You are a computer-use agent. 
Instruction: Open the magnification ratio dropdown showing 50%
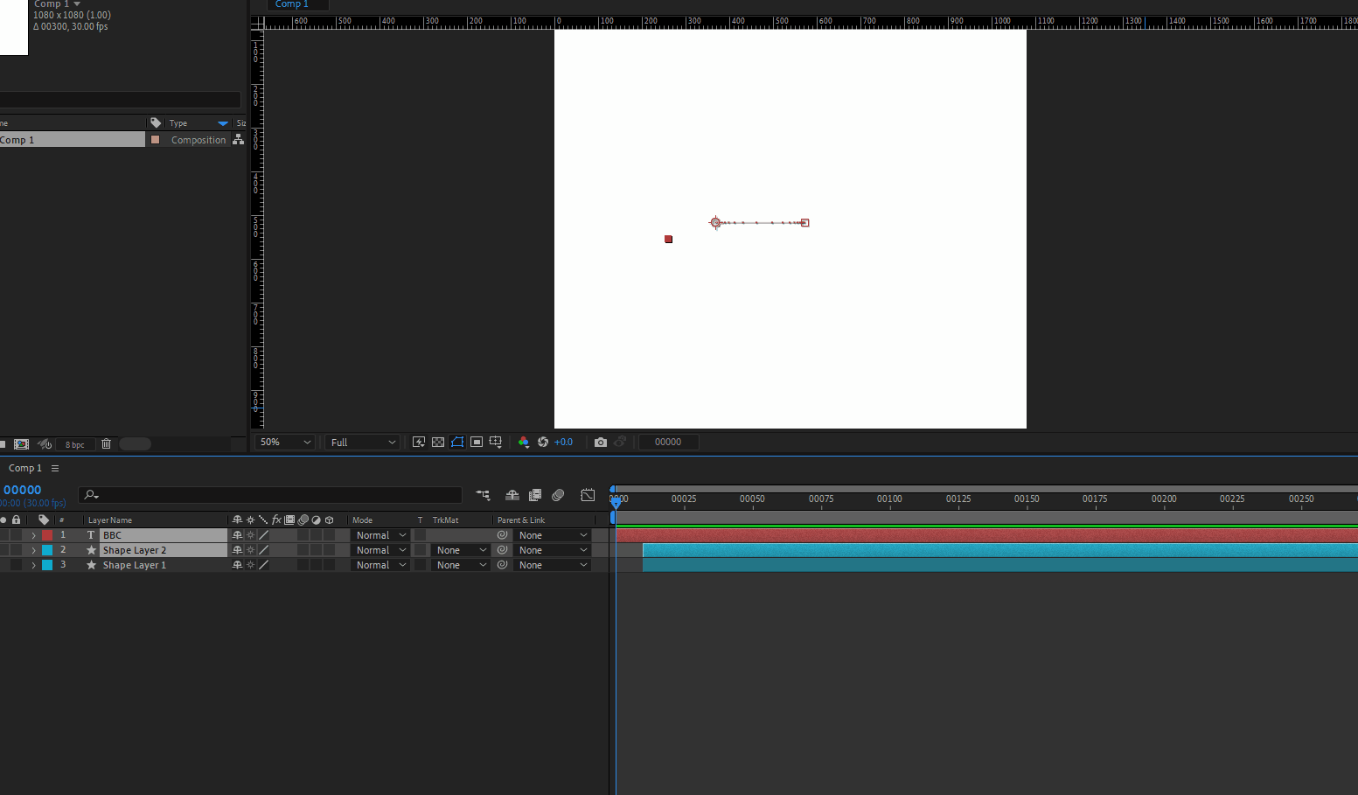click(283, 442)
